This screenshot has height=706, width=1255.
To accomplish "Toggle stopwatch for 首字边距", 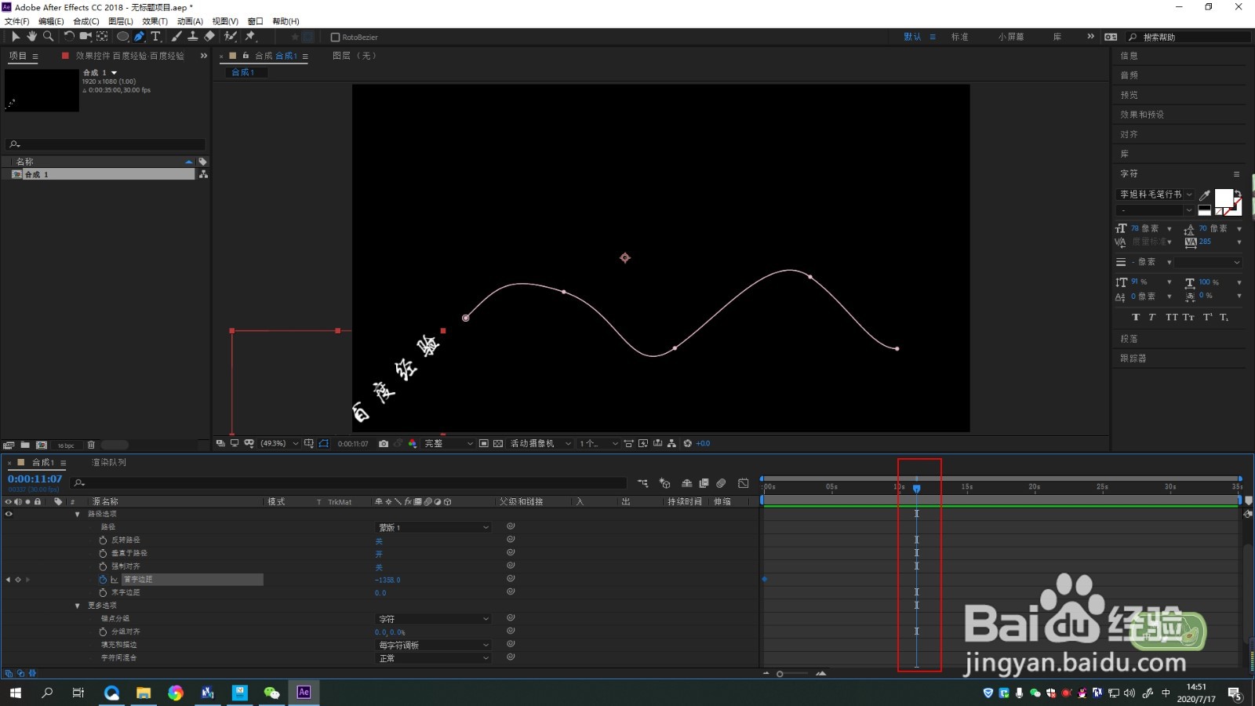I will pos(103,579).
